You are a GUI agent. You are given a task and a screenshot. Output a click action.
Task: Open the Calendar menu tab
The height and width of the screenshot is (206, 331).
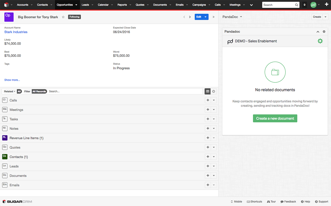click(x=103, y=5)
